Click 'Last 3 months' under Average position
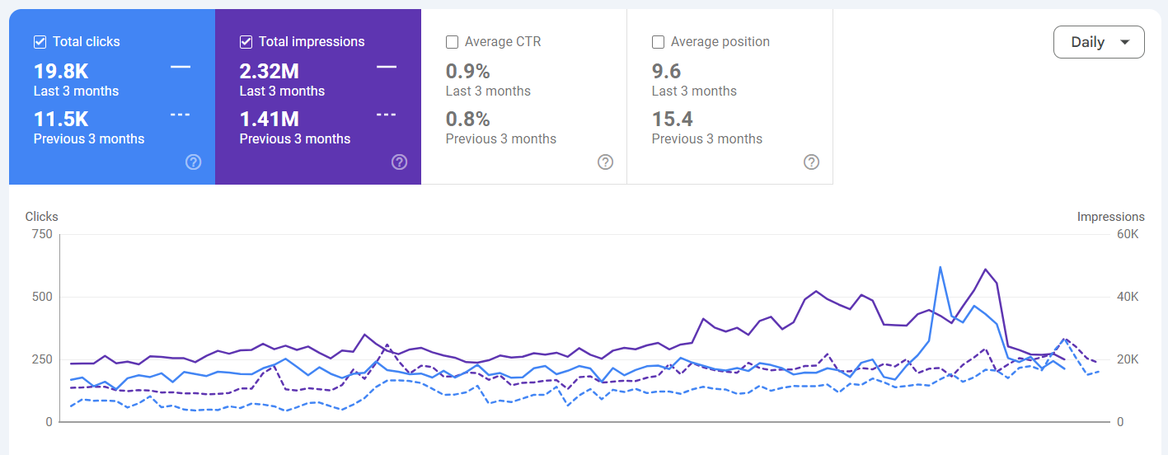The height and width of the screenshot is (455, 1168). point(694,91)
